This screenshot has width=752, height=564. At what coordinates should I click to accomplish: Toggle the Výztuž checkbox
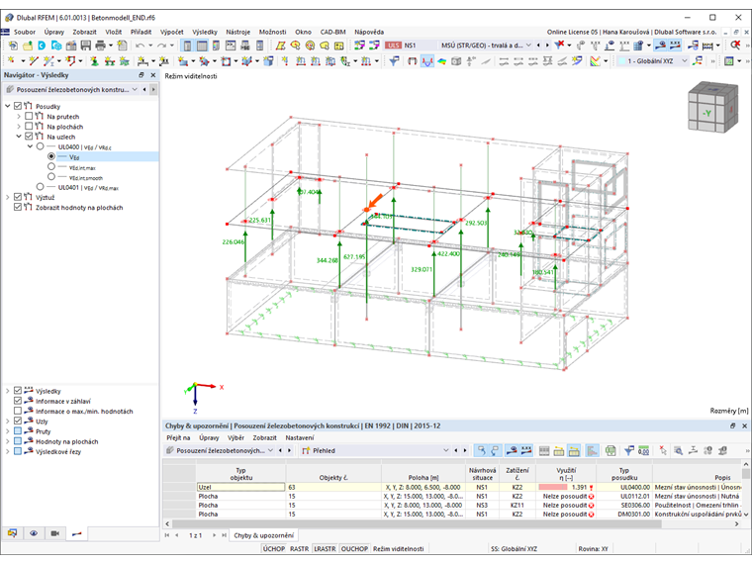click(x=18, y=197)
